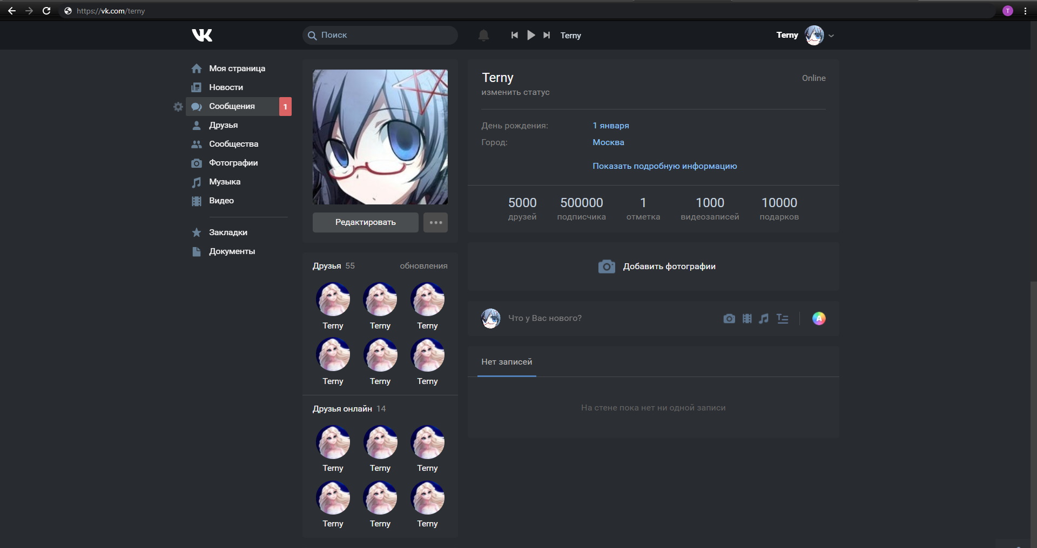
Task: Skip to next track in header player
Action: (x=547, y=35)
